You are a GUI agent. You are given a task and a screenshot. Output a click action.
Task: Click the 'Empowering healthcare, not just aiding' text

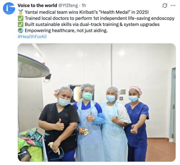tap(66, 31)
